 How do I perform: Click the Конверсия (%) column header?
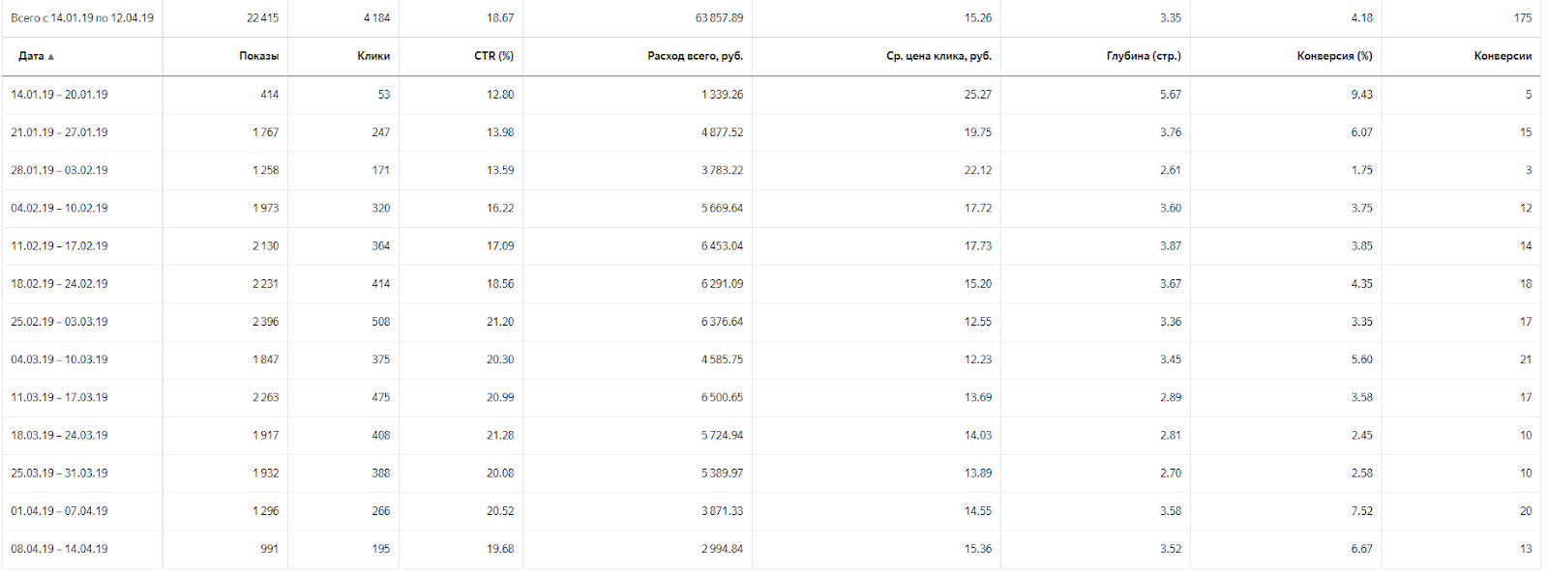pyautogui.click(x=1334, y=56)
